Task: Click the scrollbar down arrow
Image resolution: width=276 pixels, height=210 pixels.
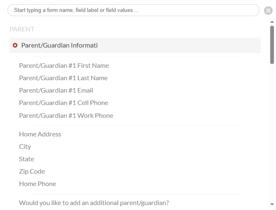Action: (x=272, y=204)
